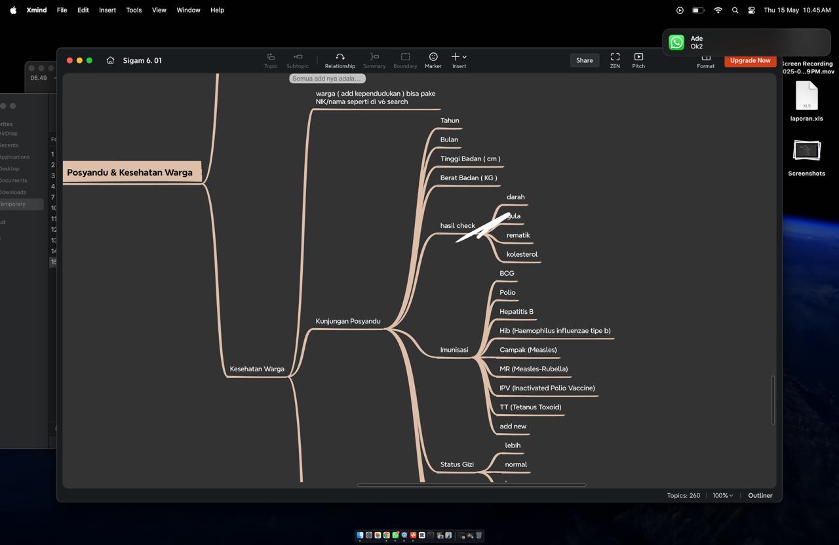Viewport: 839px width, 545px height.
Task: Open the Insert menu in menu bar
Action: coord(107,10)
